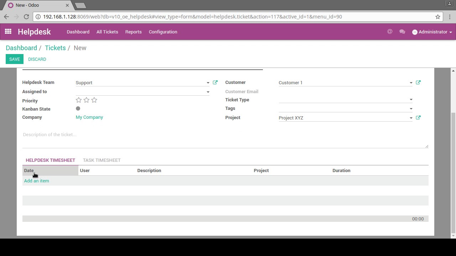Click the scrollbar up arrow
Screen dimensions: 456x256
coord(453,71)
